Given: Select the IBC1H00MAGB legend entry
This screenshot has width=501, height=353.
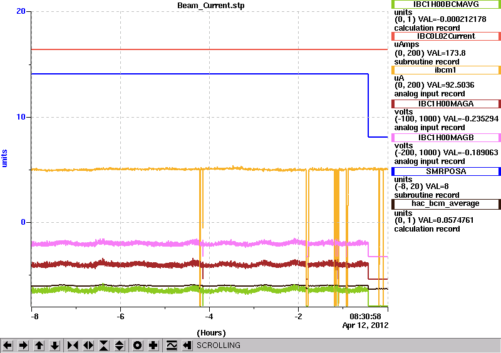Looking at the screenshot, I should [x=446, y=138].
